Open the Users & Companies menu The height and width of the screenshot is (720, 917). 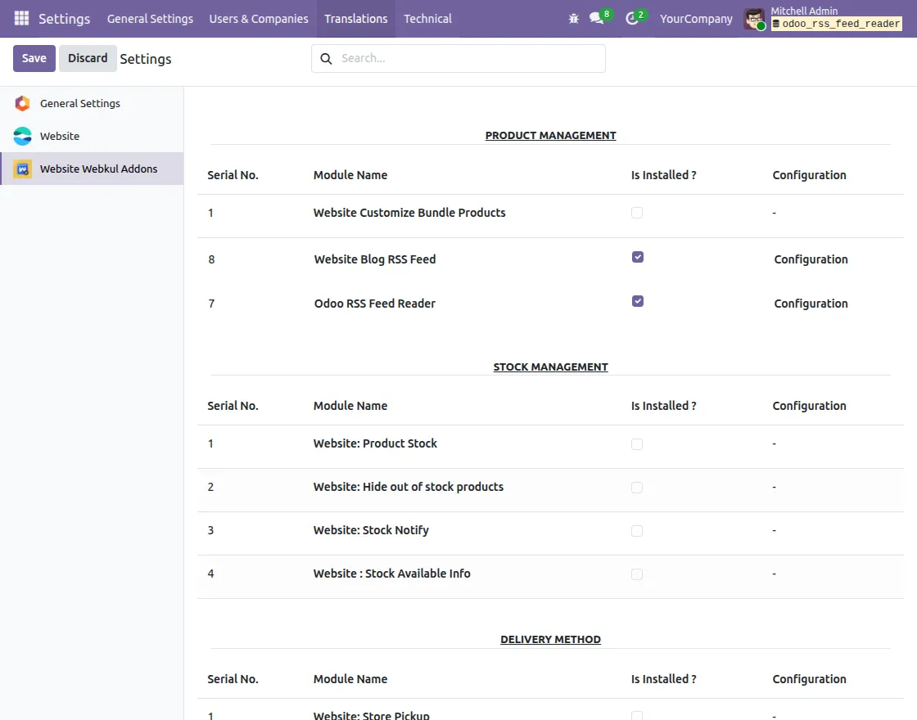(x=259, y=18)
